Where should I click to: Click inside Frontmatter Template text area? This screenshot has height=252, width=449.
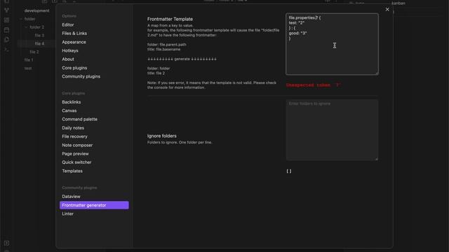(332, 44)
